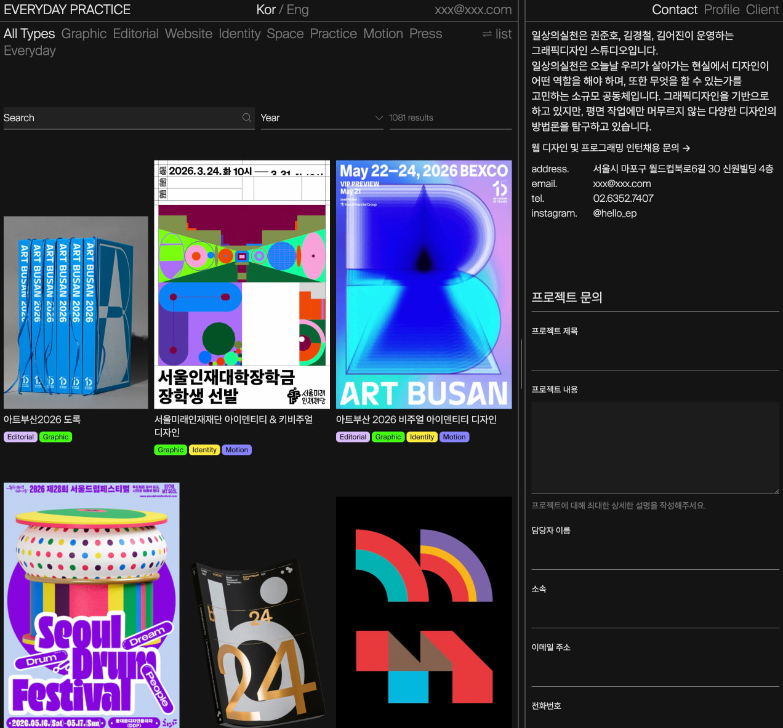Click the 1081 results count
Viewport: 783px width, 728px height.
(x=411, y=118)
